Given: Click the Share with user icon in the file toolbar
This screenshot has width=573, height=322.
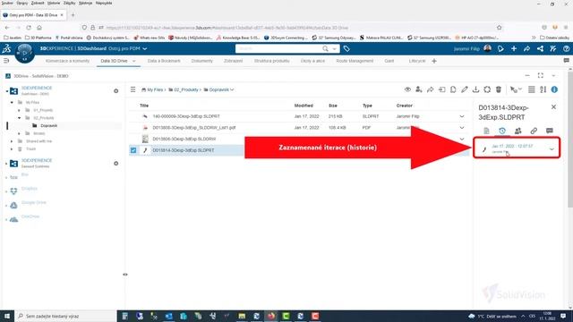Looking at the screenshot, I should click(419, 89).
